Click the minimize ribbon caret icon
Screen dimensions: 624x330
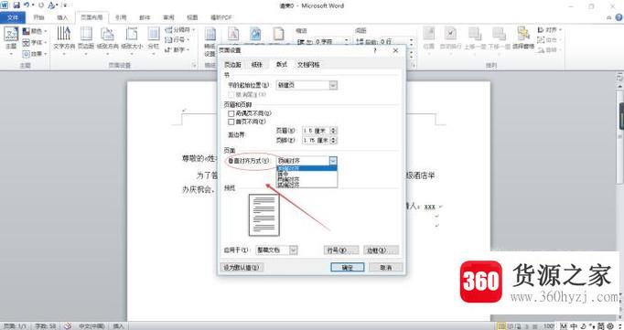[609, 17]
